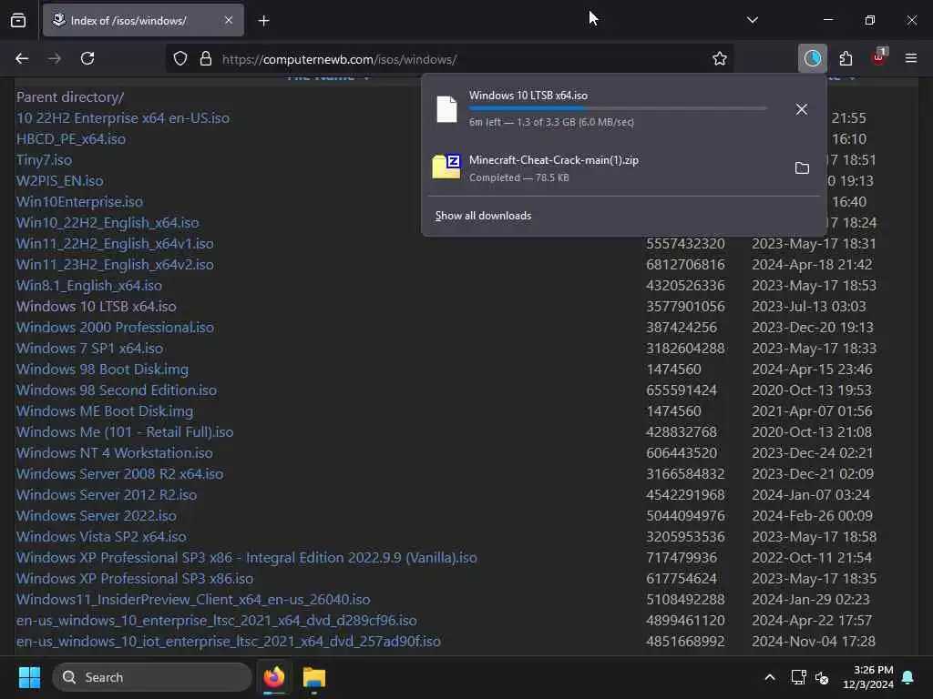Download Windows NT 4 Workstation.iso
This screenshot has width=933, height=699.
(x=115, y=453)
